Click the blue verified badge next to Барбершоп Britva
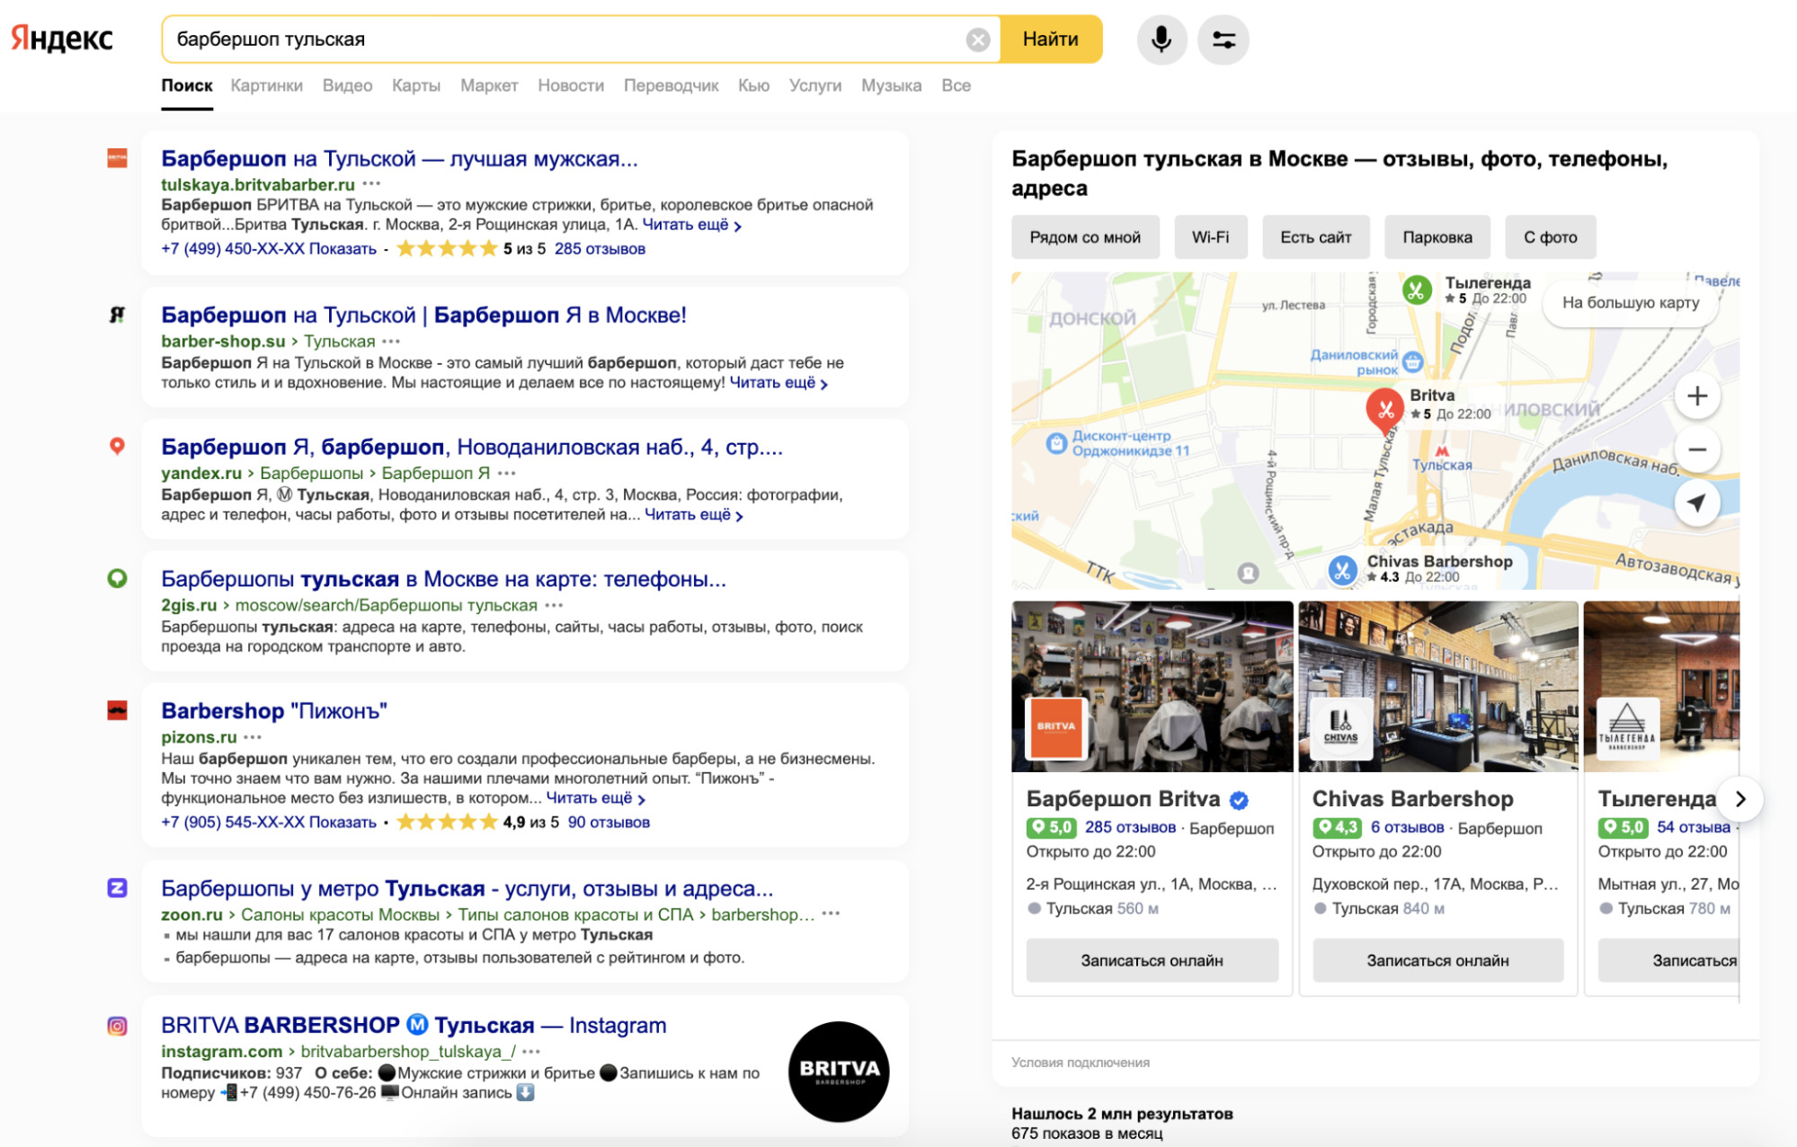 click(1239, 800)
